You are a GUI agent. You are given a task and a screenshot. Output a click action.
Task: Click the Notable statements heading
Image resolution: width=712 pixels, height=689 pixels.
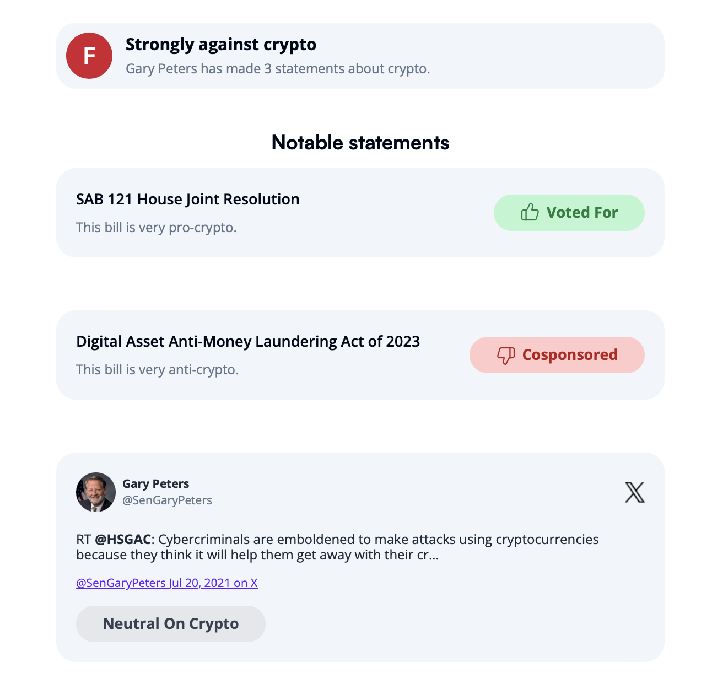point(360,143)
